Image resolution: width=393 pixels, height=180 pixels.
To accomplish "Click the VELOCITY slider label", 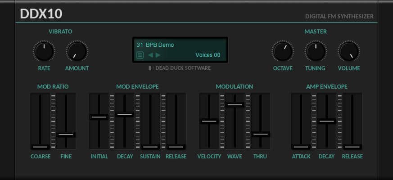I will [209, 157].
